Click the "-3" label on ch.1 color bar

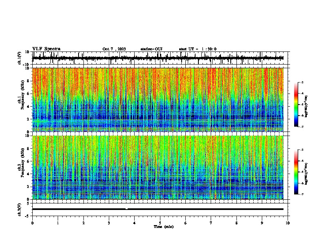[302, 82]
